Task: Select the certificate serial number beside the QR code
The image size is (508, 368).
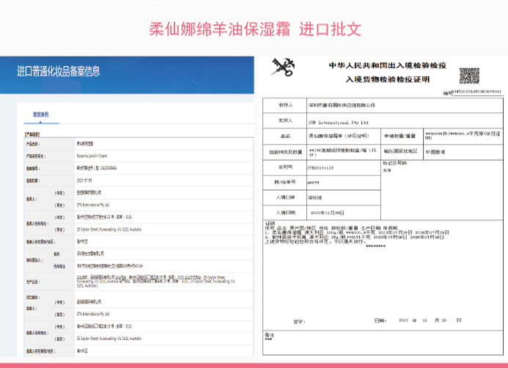Action: point(476,92)
